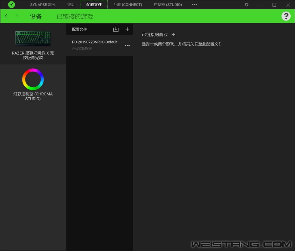This screenshot has width=295, height=251.
Task: Open the three-dot options for the Default profile
Action: pos(127,45)
